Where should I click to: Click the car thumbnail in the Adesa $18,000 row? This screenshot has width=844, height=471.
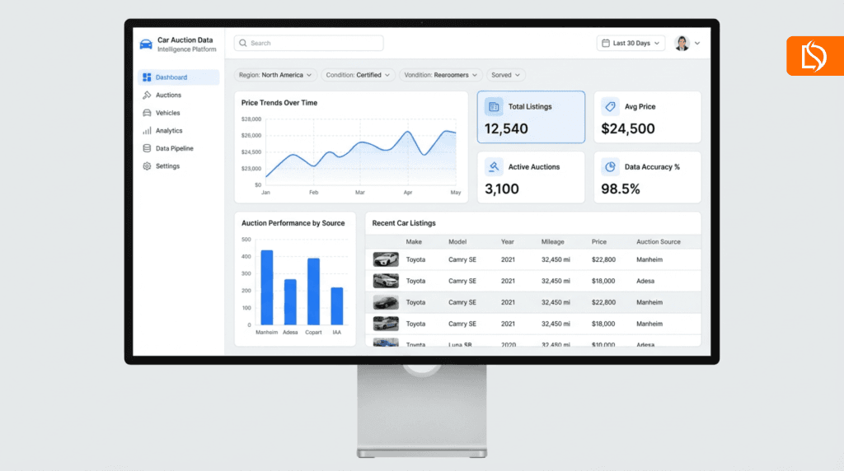[386, 282]
